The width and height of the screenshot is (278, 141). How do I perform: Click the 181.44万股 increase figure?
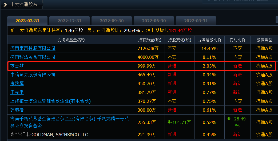pos(180,30)
